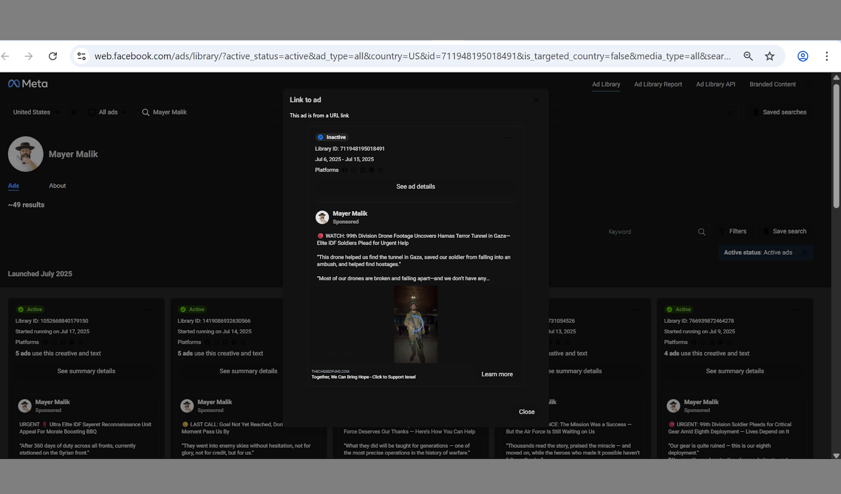Click the Close button in dialog
841x494 pixels.
pos(527,412)
